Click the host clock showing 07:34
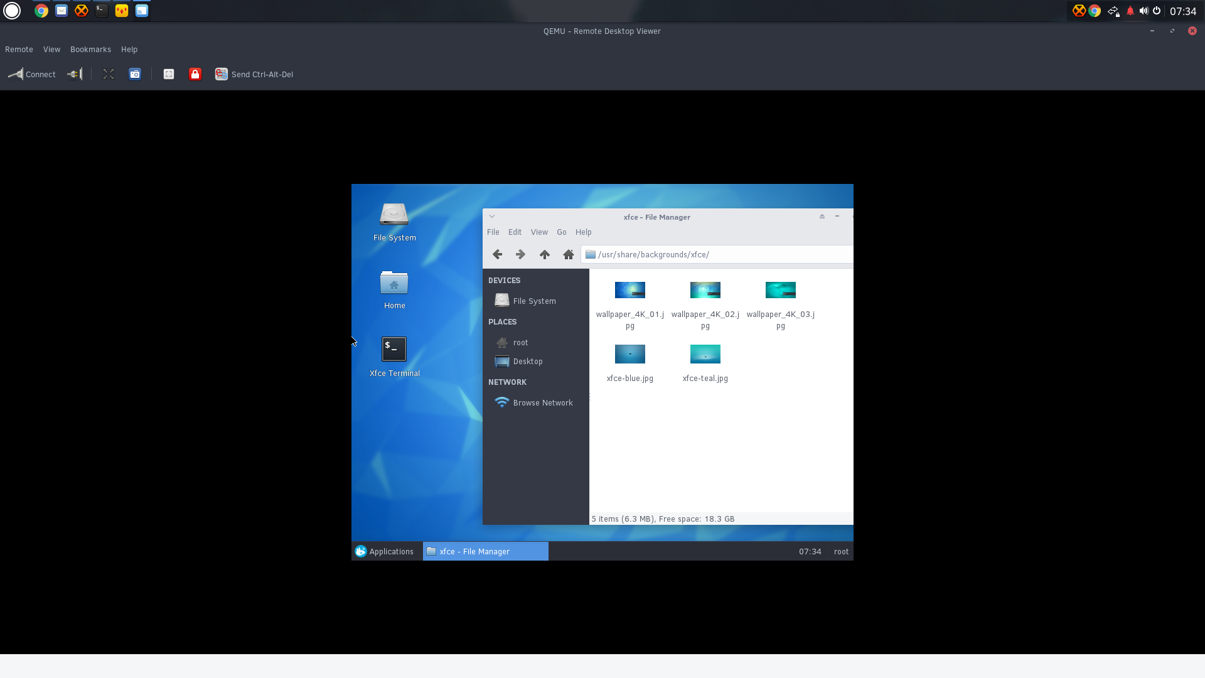The width and height of the screenshot is (1205, 678). point(1183,11)
